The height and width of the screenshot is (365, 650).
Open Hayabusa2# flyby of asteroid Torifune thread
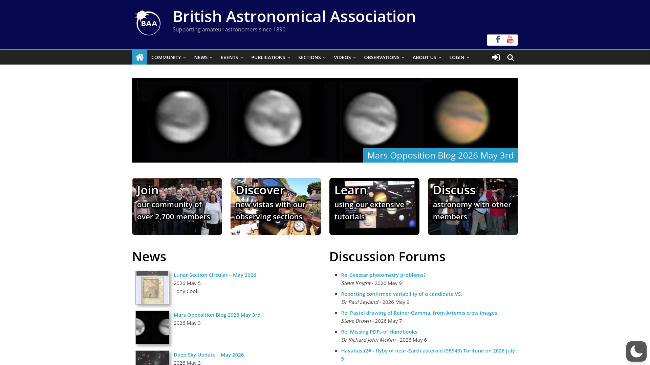pos(428,355)
